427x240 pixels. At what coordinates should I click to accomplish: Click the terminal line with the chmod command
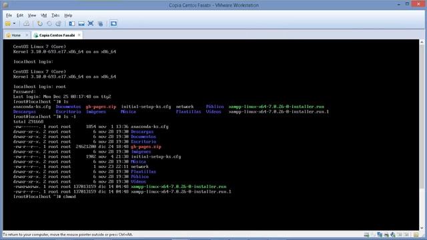(45, 197)
